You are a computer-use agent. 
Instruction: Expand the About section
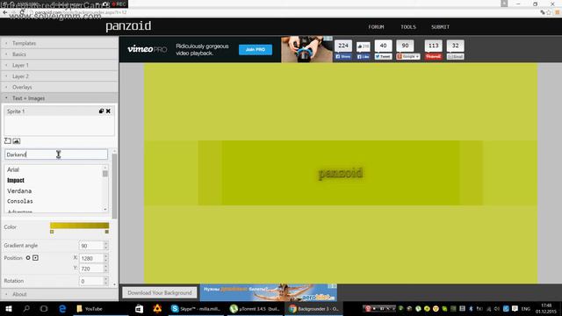coord(59,294)
